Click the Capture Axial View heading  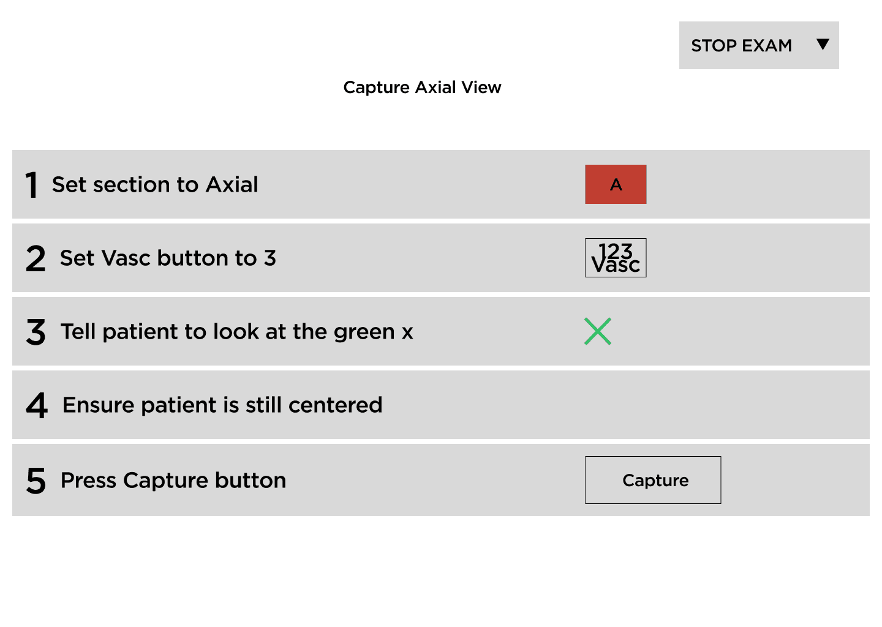(422, 87)
